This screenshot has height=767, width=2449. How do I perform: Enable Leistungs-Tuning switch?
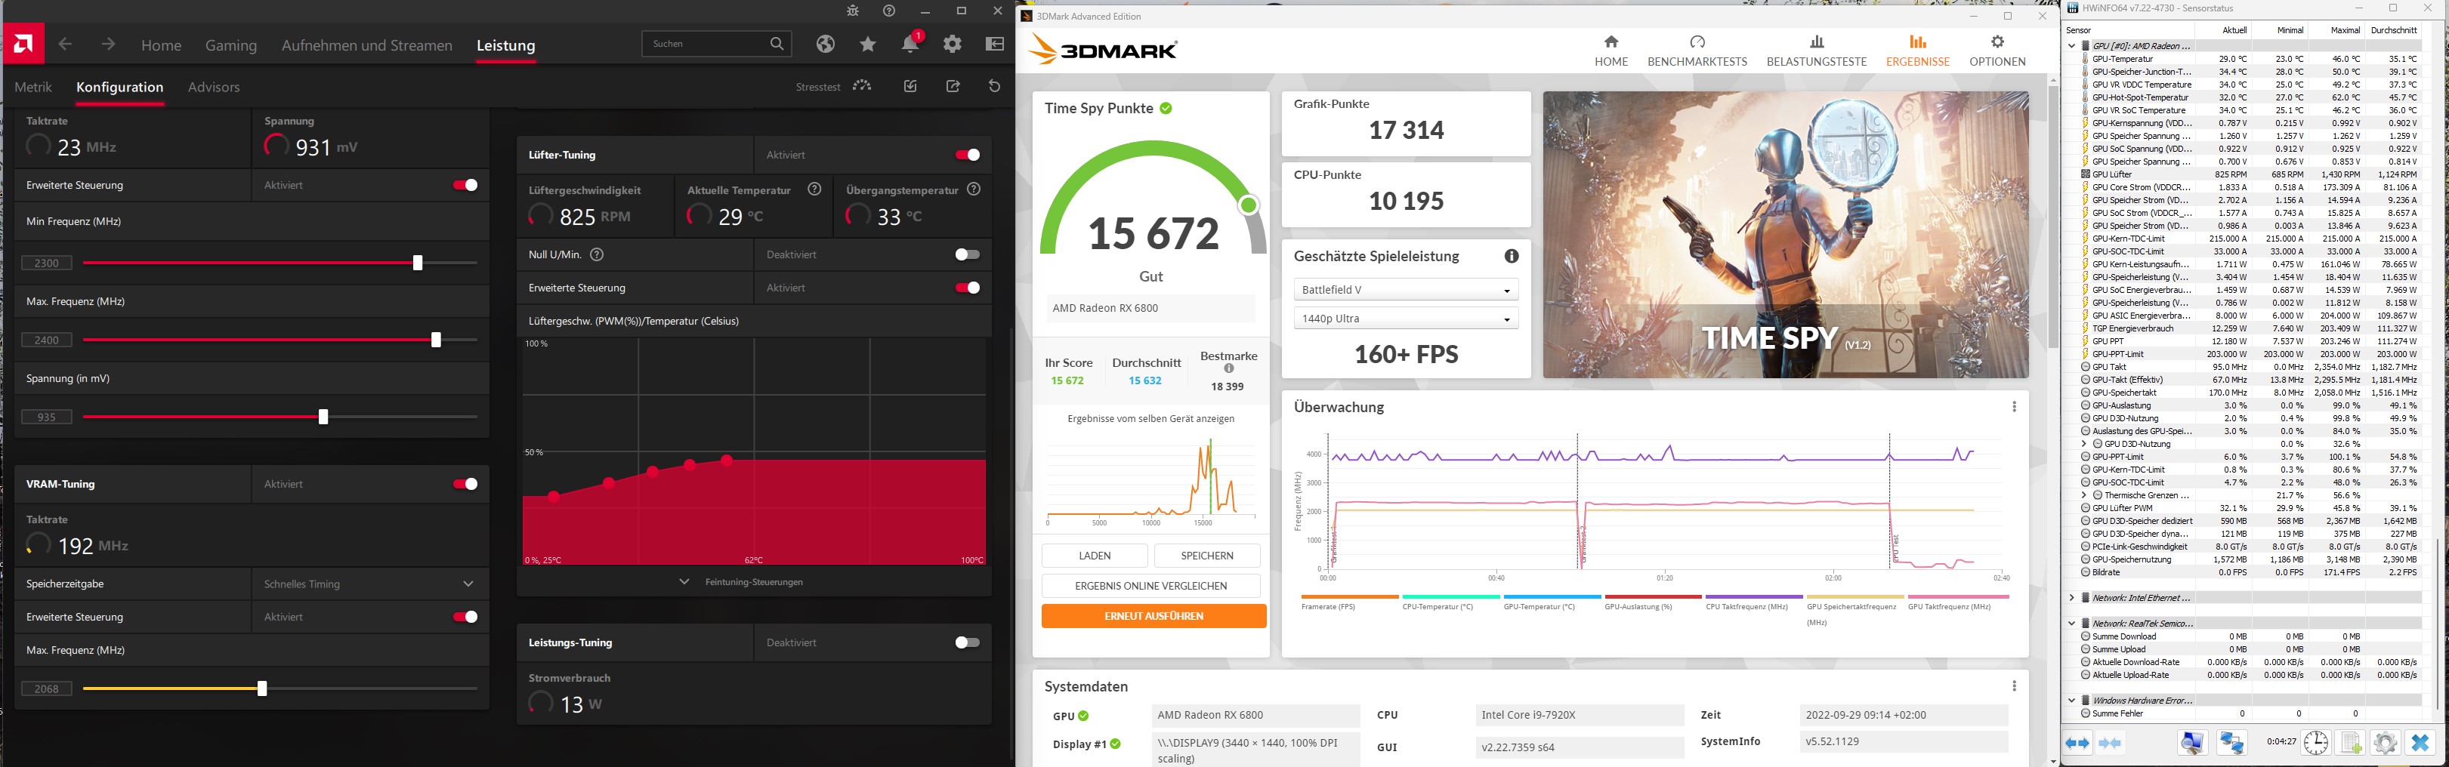967,642
